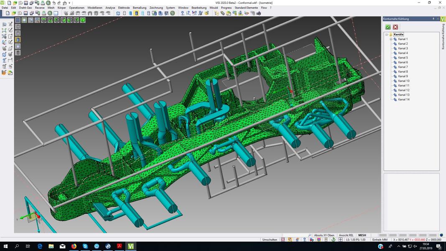Screen dimensions: 446x251
Task: Select Kanal 8 in the tree
Action: pyautogui.click(x=403, y=72)
